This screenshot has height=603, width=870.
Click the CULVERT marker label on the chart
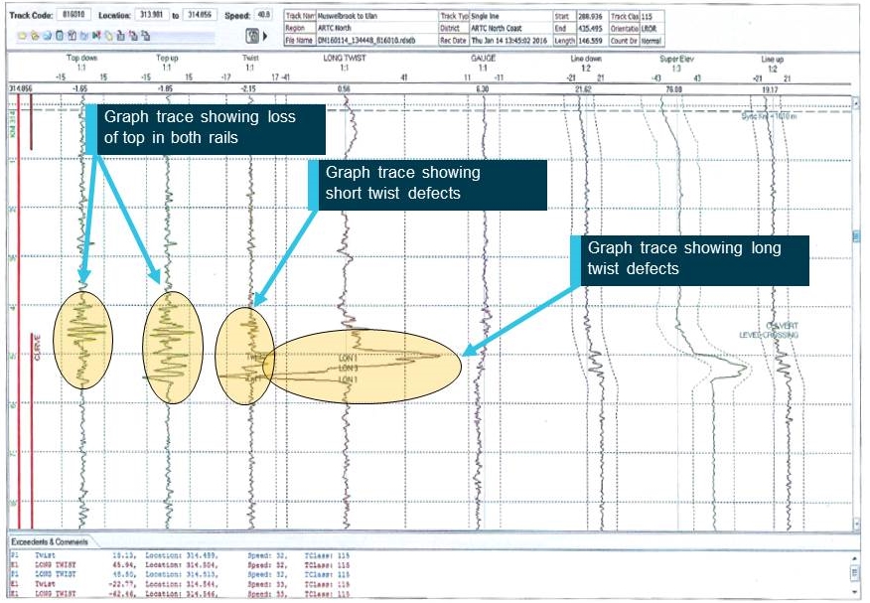[x=783, y=326]
